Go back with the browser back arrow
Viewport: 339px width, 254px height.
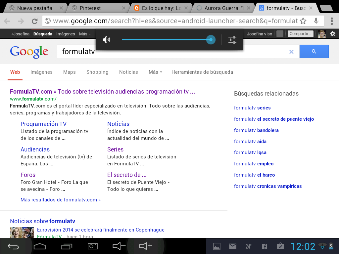point(7,21)
